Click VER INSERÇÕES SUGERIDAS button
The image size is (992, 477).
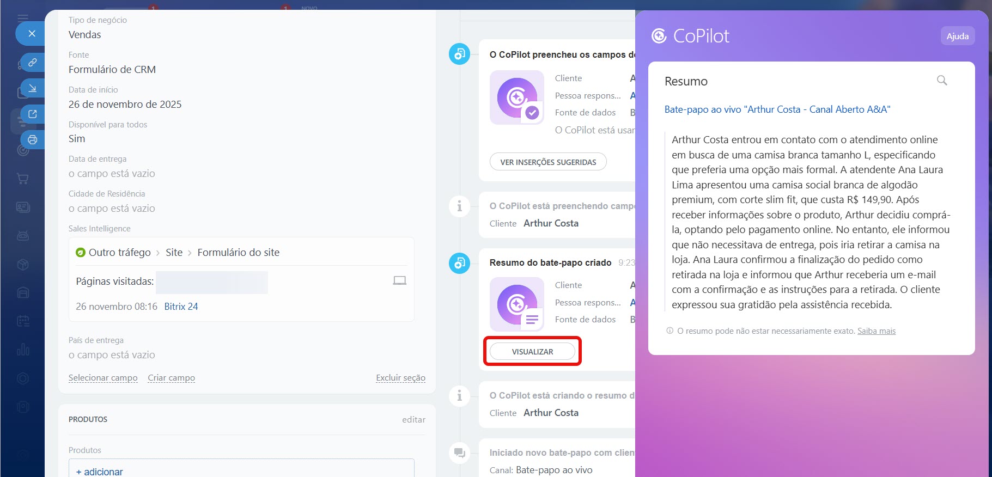click(x=548, y=162)
